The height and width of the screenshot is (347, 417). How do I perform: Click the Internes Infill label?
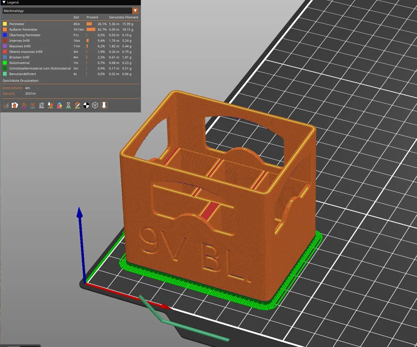pyautogui.click(x=19, y=41)
